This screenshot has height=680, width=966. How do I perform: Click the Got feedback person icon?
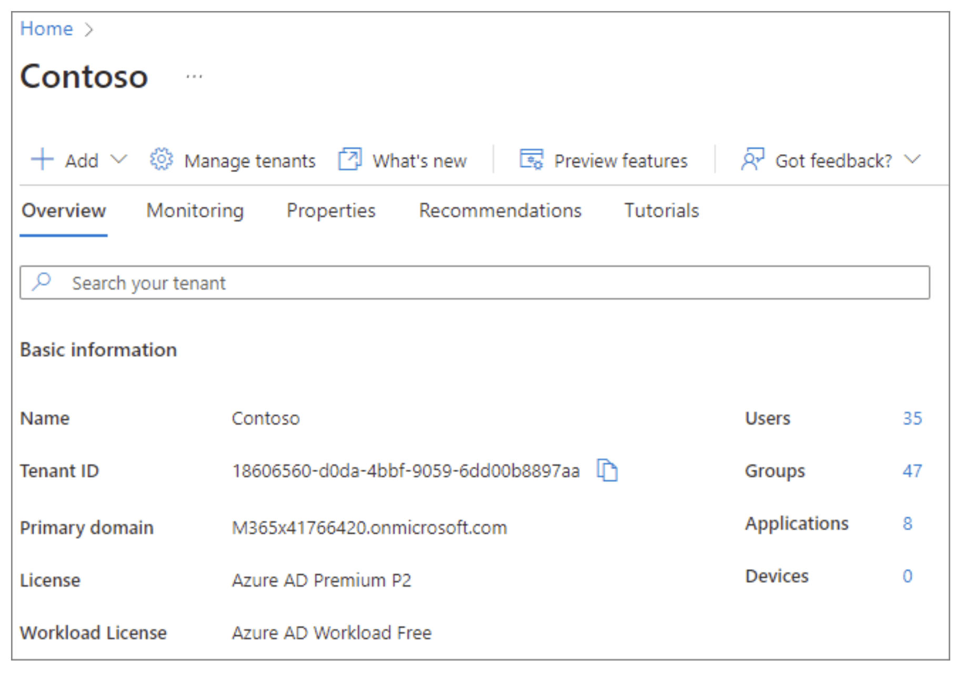pyautogui.click(x=752, y=159)
